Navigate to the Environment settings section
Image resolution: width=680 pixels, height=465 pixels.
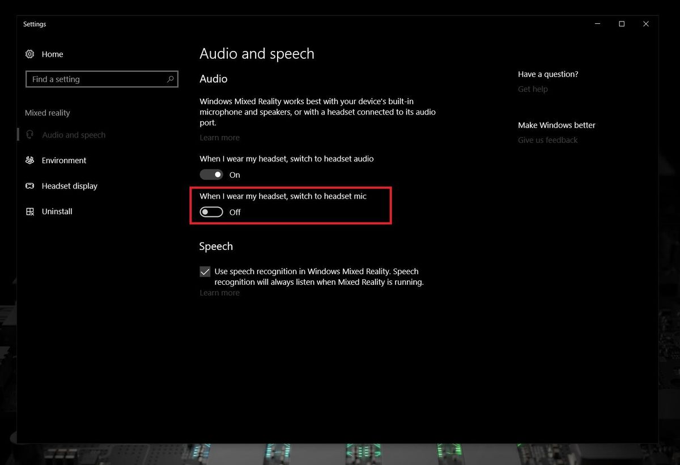click(x=63, y=160)
